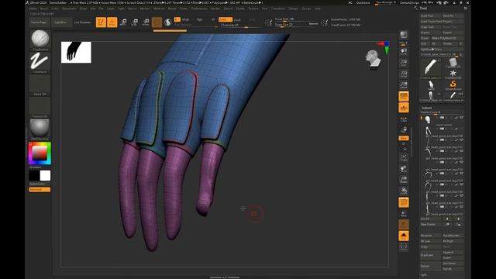Open the Document menu
This screenshot has height=279, width=496.
click(x=69, y=9)
